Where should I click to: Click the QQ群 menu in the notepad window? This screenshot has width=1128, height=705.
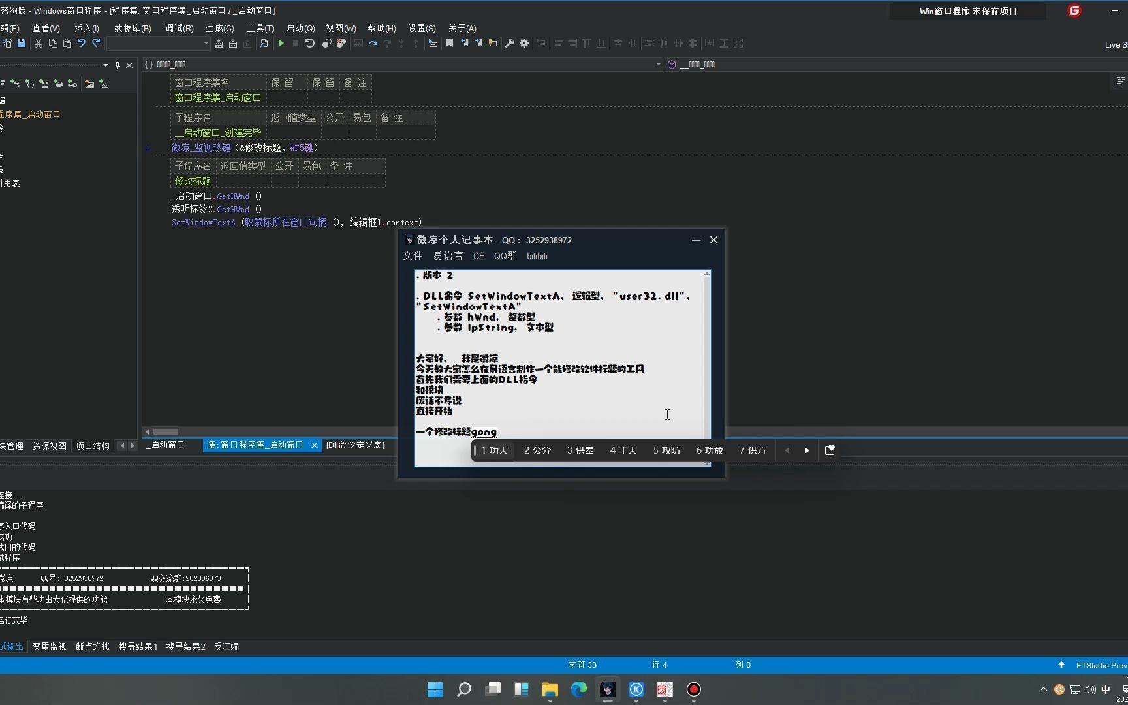tap(505, 256)
